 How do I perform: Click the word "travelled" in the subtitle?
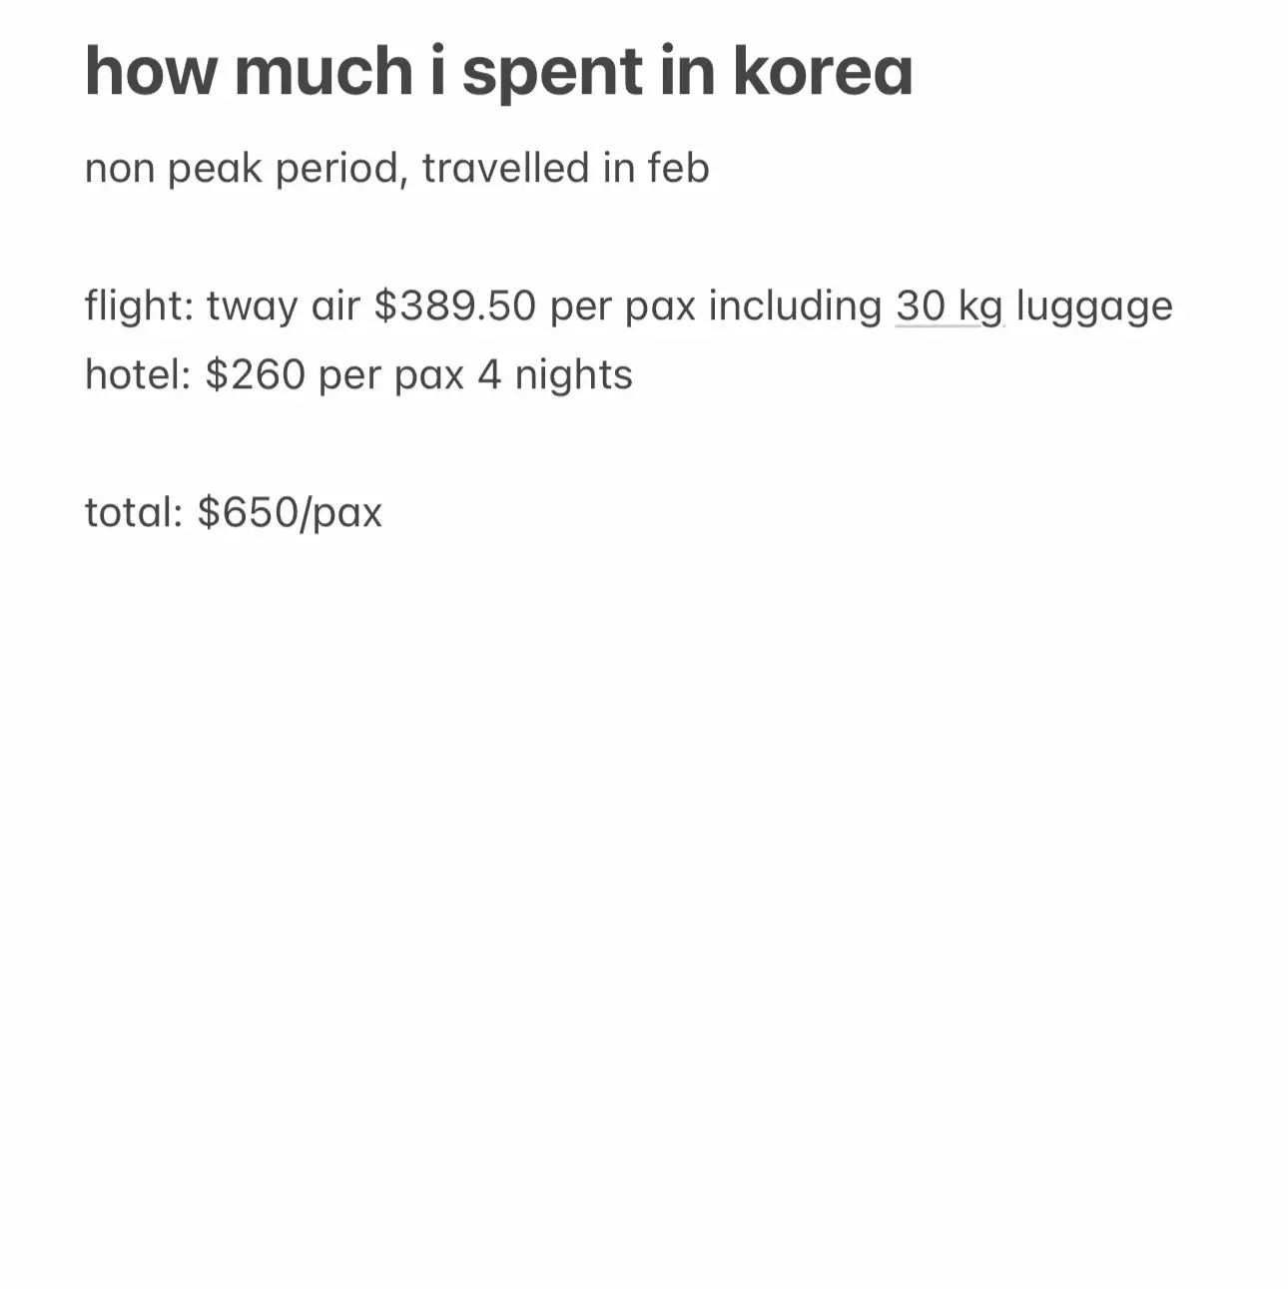pos(506,168)
